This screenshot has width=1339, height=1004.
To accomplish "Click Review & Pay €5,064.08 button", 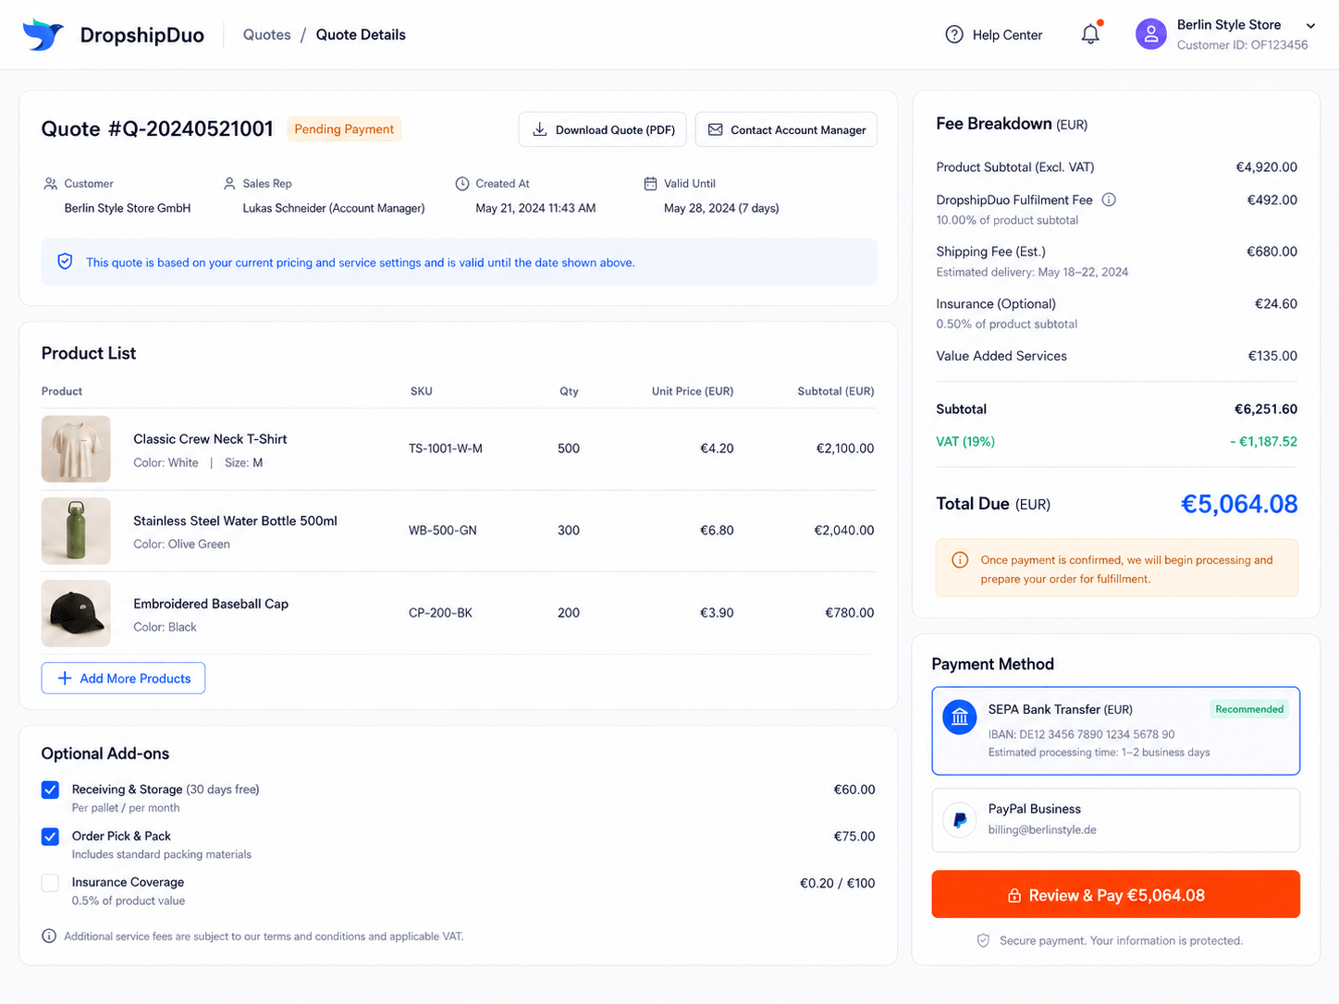I will [1115, 894].
